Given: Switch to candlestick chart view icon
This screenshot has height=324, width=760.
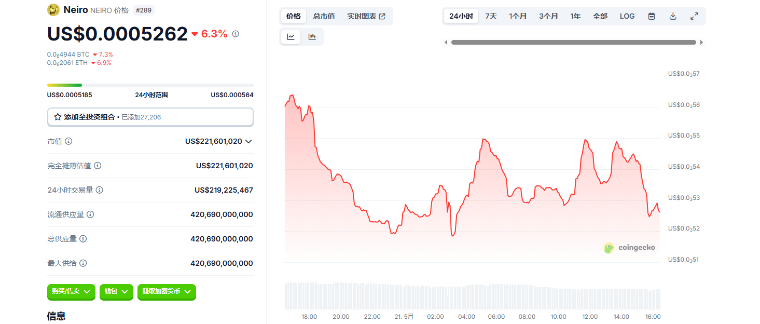Looking at the screenshot, I should [x=312, y=37].
